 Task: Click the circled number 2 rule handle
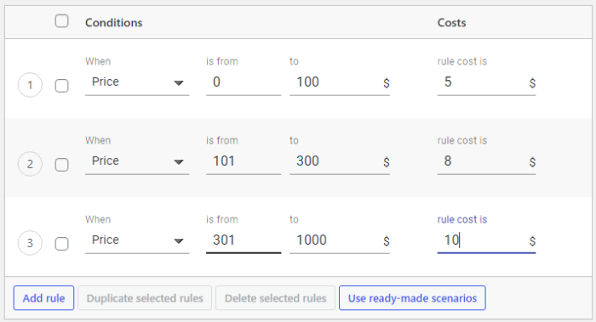pos(30,164)
